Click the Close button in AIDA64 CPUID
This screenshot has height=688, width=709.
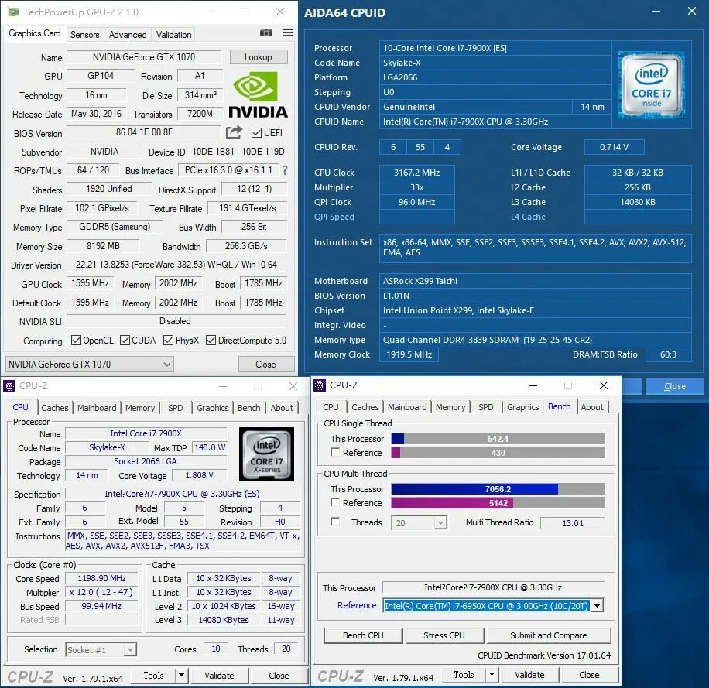click(675, 386)
